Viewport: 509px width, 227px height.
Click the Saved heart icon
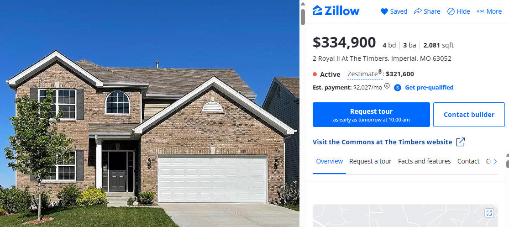pyautogui.click(x=384, y=11)
